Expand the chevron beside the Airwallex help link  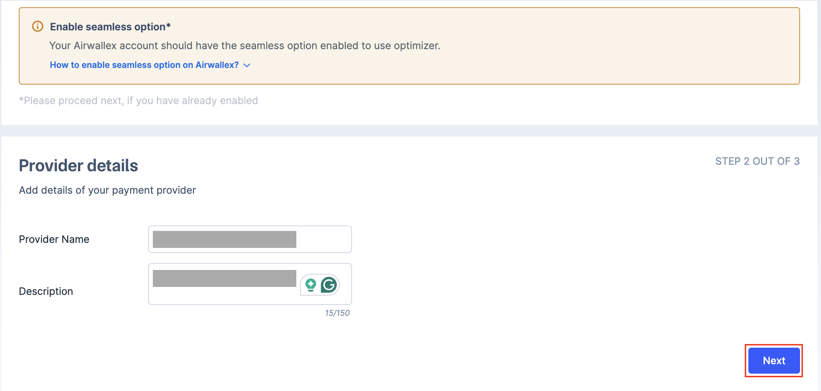pos(247,65)
